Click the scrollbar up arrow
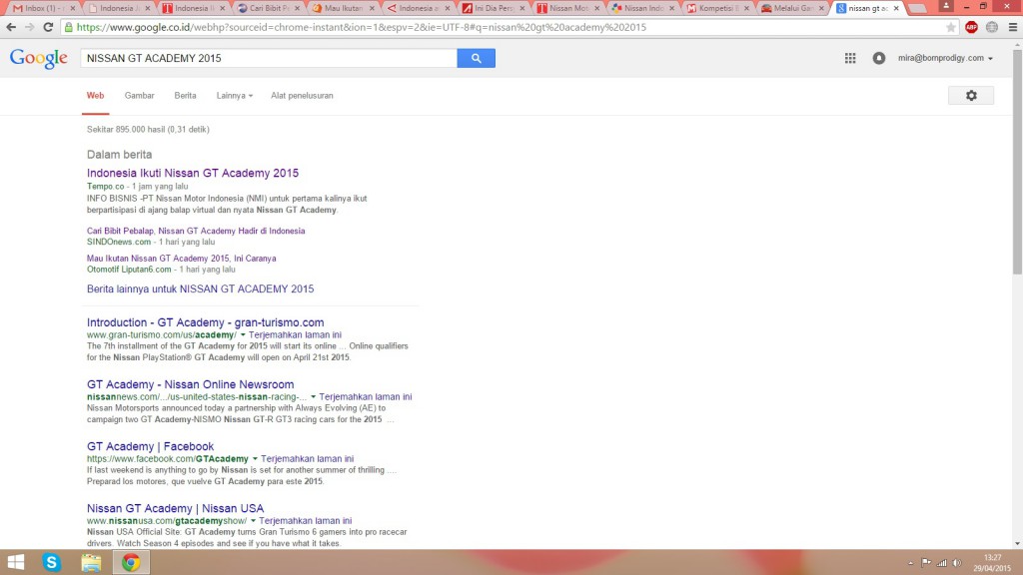Image resolution: width=1023 pixels, height=575 pixels. pyautogui.click(x=1017, y=45)
